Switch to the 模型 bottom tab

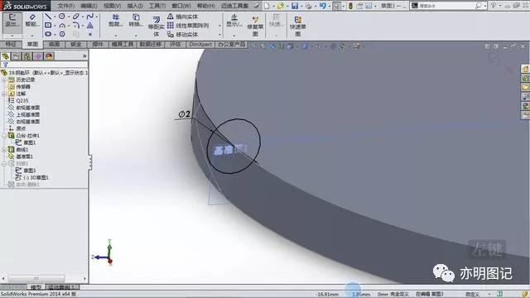click(36, 287)
